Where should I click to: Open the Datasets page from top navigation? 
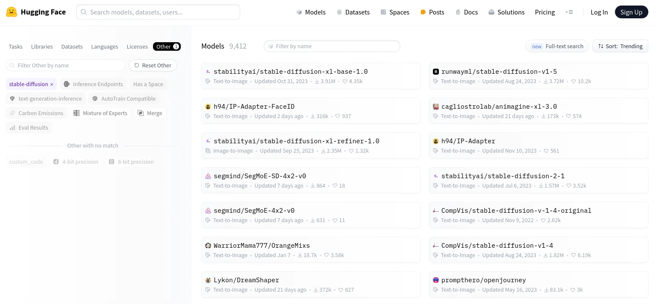pyautogui.click(x=353, y=12)
